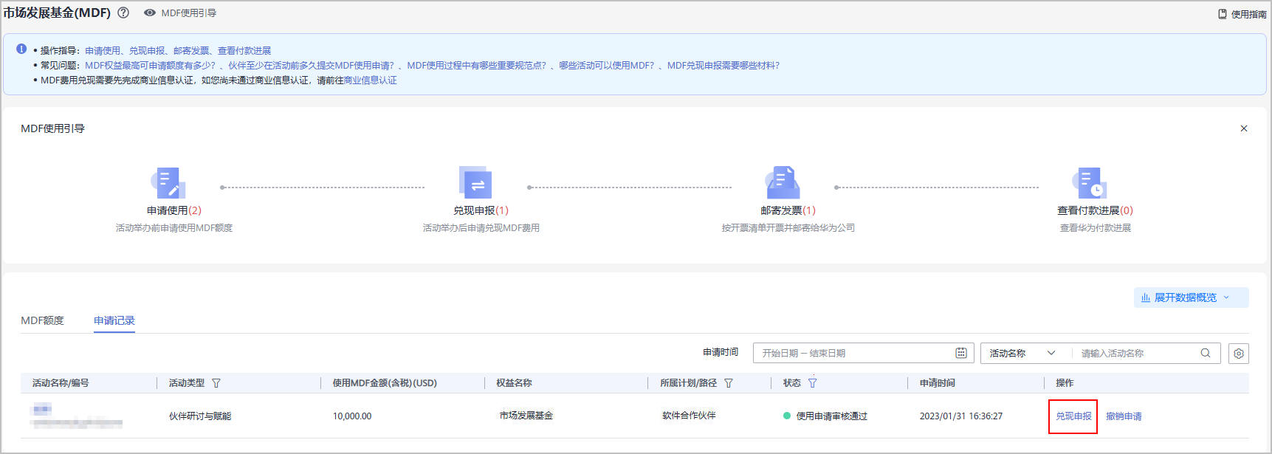Toggle the MDF使用引导 eye icon
The height and width of the screenshot is (454, 1272).
click(x=150, y=13)
